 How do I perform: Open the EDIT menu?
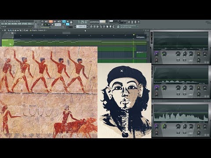click(6, 24)
